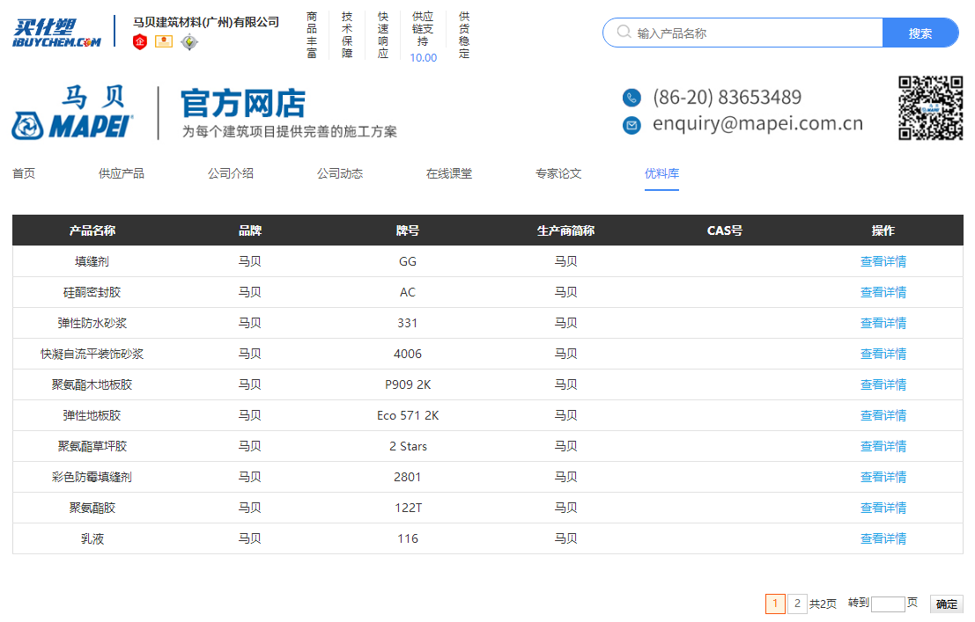Click the jump-to page number field

coord(888,604)
